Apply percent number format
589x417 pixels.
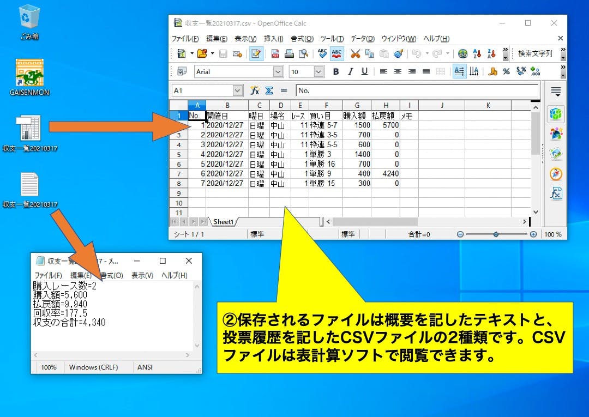[x=506, y=71]
